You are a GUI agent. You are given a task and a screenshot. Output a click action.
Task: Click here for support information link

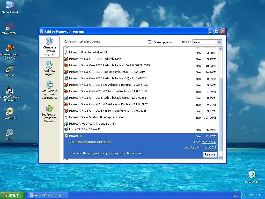click(x=91, y=142)
